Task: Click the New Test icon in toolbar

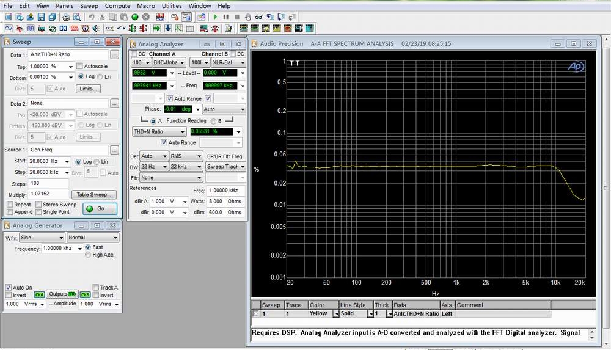Action: pos(8,17)
